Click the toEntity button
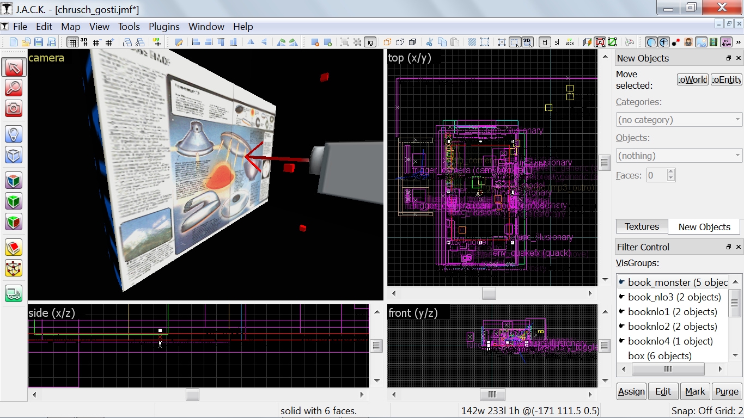744x418 pixels. click(726, 79)
